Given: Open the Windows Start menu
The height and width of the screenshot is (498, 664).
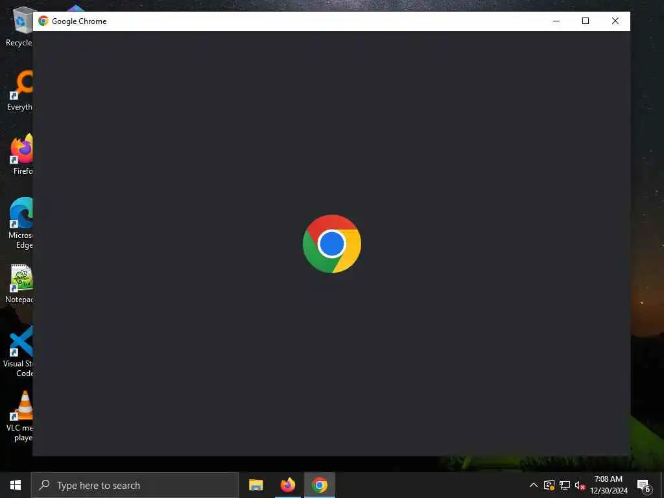Looking at the screenshot, I should pos(16,485).
